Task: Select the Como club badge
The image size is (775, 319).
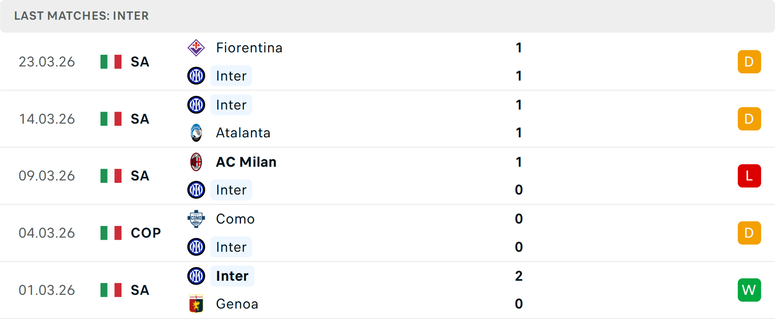Action: [196, 219]
